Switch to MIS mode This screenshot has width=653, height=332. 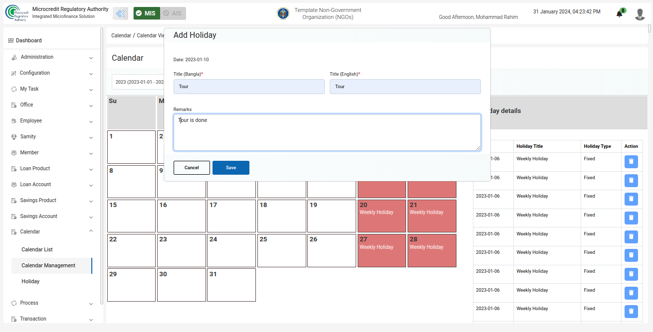[147, 13]
